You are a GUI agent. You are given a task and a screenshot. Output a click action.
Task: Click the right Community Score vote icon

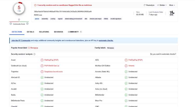tap(27, 24)
